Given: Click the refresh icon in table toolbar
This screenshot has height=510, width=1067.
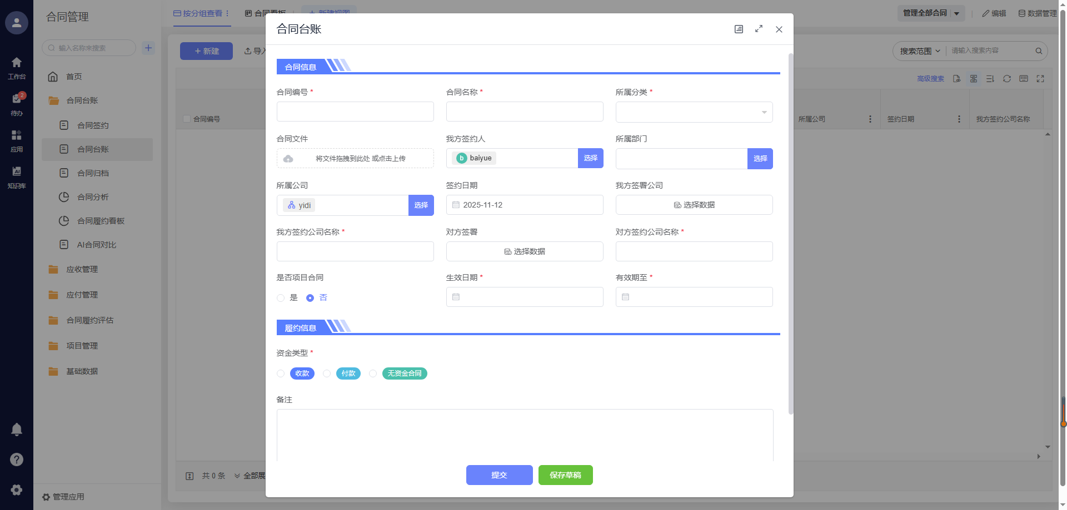Looking at the screenshot, I should click(1006, 79).
